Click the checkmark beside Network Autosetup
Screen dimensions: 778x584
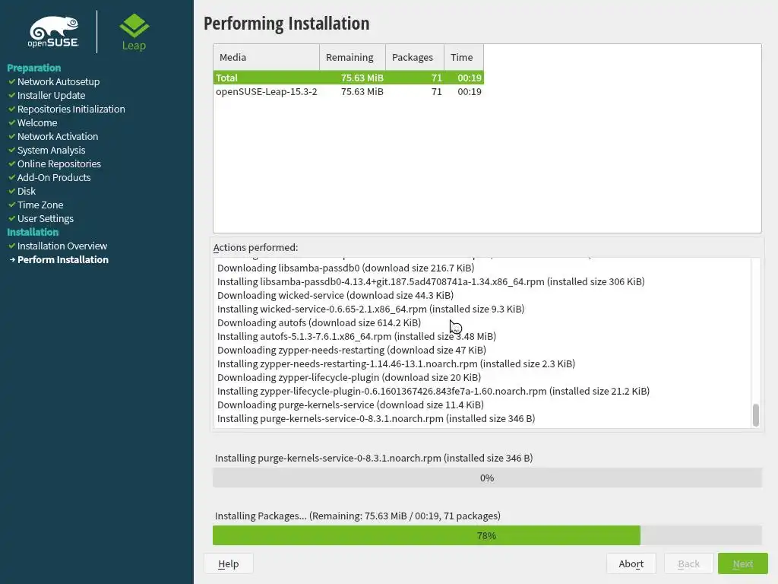(12, 81)
